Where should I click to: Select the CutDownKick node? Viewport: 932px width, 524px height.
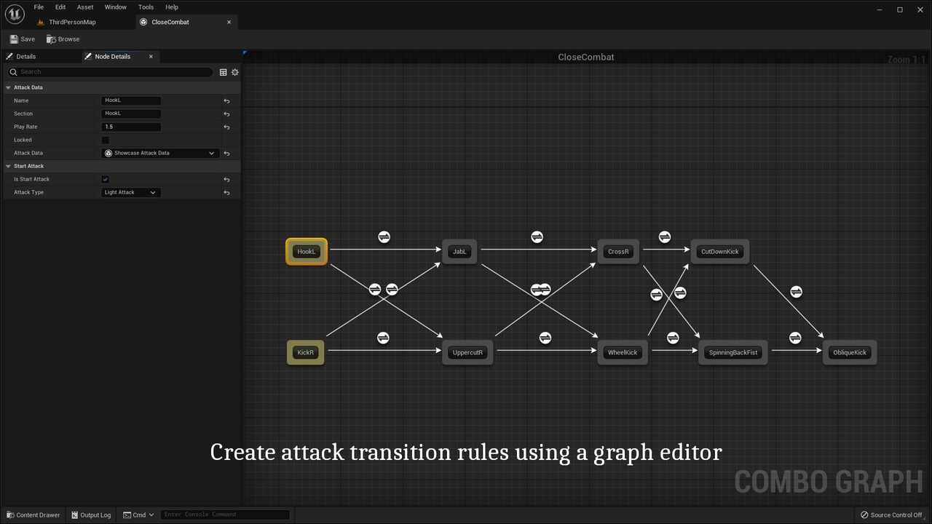pos(720,252)
